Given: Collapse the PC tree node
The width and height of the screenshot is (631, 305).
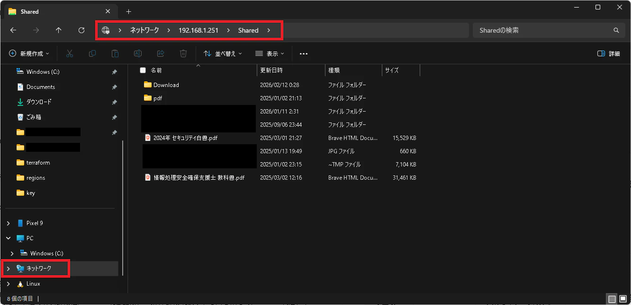Looking at the screenshot, I should click(8, 238).
